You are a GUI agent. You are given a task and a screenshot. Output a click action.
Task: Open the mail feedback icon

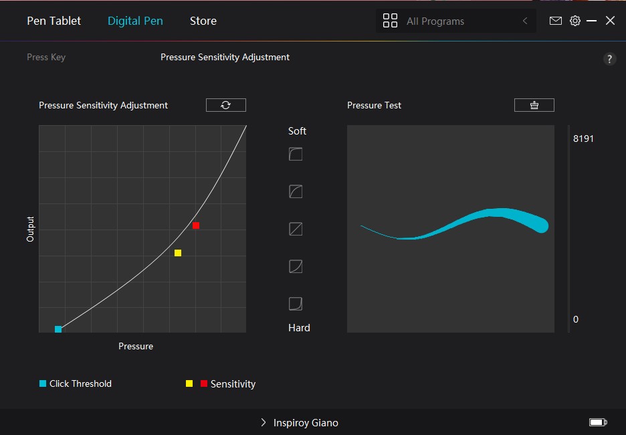[x=555, y=21]
